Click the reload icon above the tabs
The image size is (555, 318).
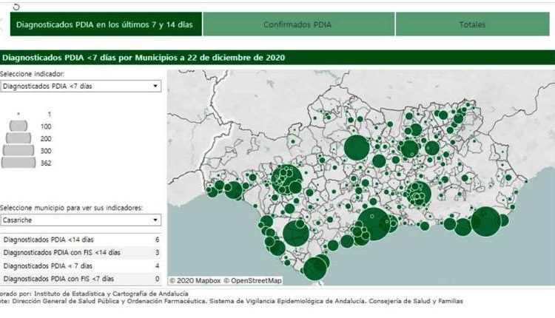[16, 6]
